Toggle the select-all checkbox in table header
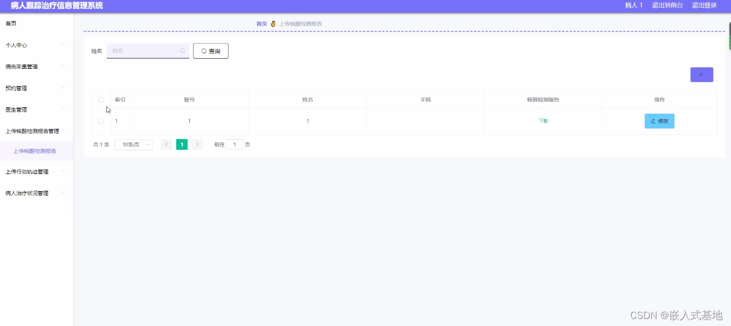Viewport: 731px width, 326px height. (101, 100)
